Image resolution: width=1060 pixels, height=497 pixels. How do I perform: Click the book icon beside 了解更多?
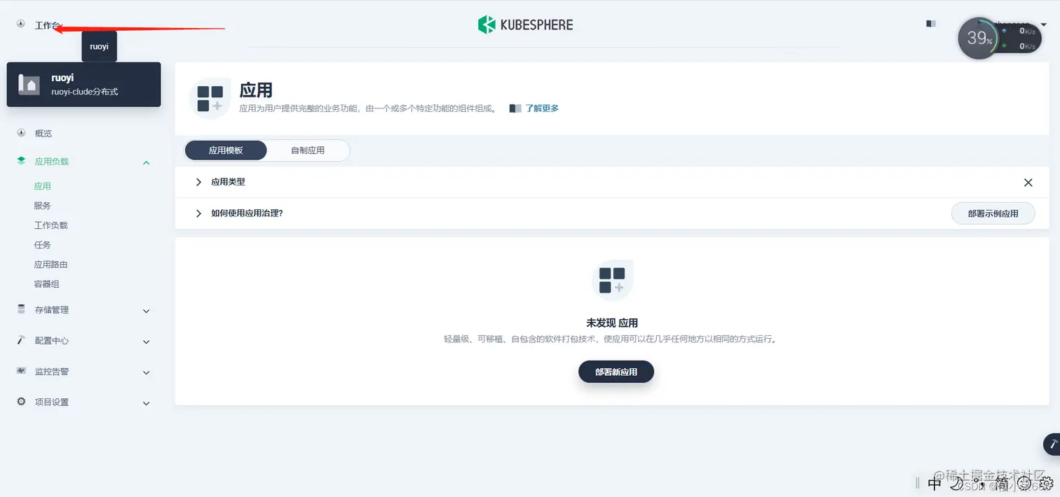click(515, 108)
